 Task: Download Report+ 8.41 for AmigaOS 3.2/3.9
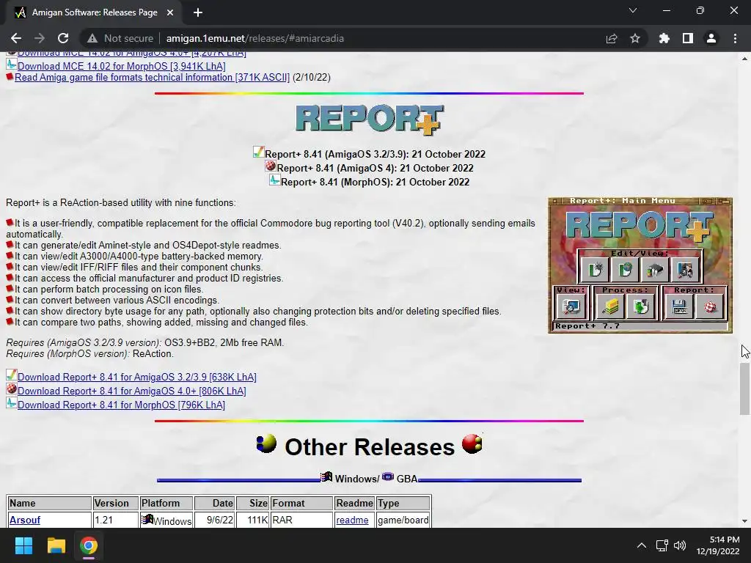137,378
